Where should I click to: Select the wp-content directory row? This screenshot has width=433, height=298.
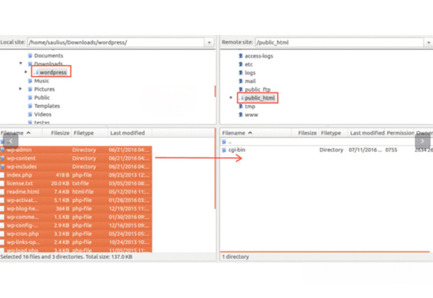[76, 158]
